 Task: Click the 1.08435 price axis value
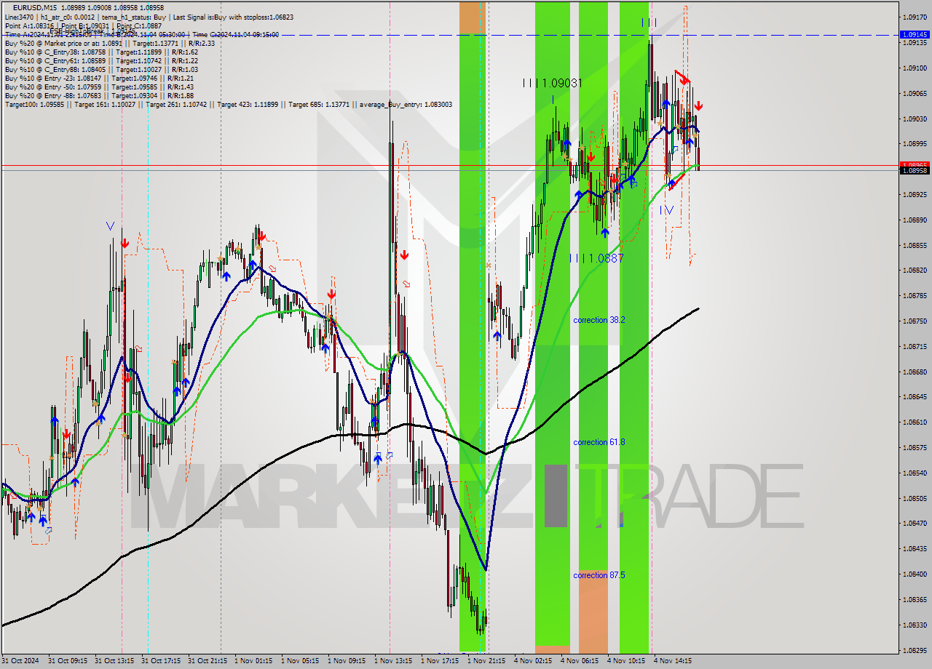tap(915, 549)
